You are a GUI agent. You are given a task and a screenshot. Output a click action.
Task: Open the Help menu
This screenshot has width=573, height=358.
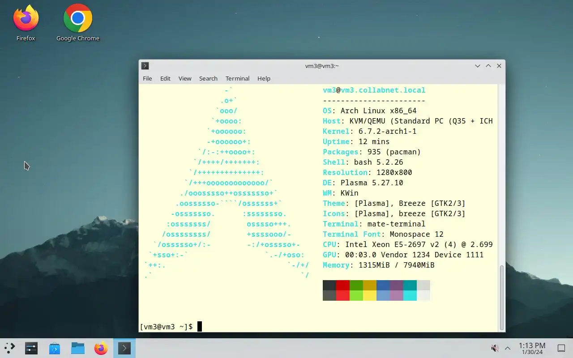264,78
